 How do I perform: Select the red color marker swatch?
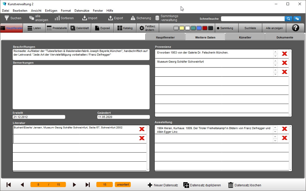click(x=205, y=28)
